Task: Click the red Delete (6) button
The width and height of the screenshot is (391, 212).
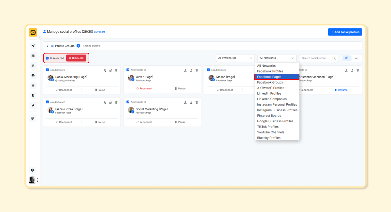Action: pyautogui.click(x=76, y=58)
